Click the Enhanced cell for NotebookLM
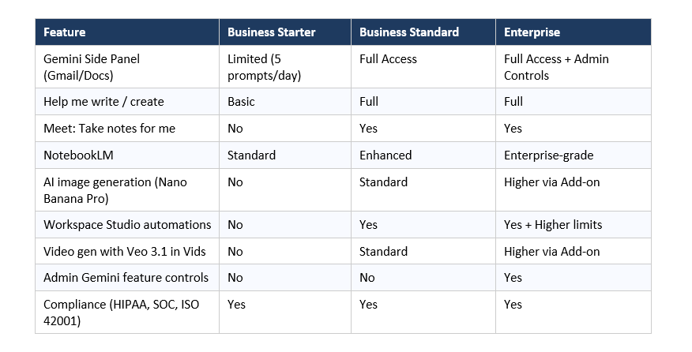692x352 pixels. click(385, 155)
